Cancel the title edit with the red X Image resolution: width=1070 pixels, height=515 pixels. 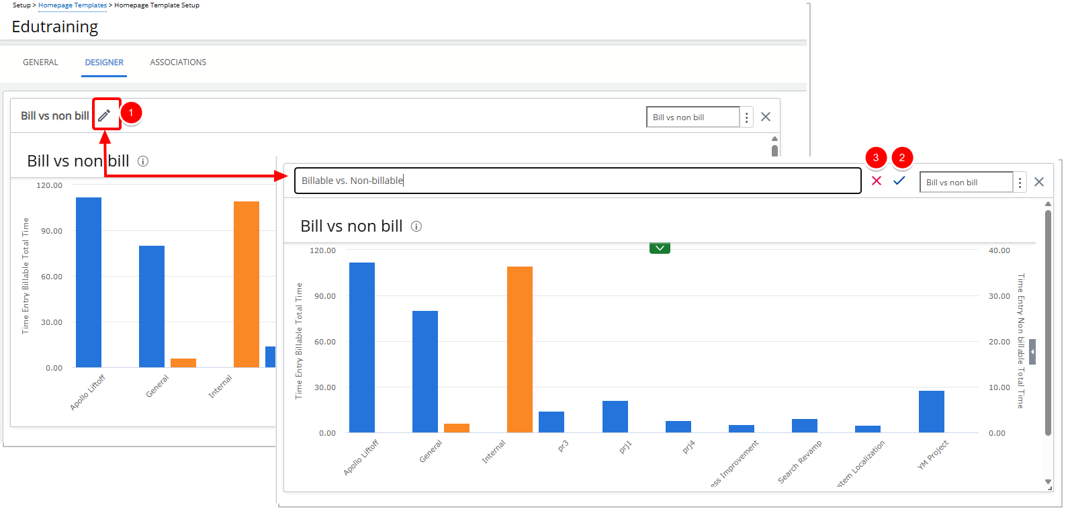(x=877, y=181)
